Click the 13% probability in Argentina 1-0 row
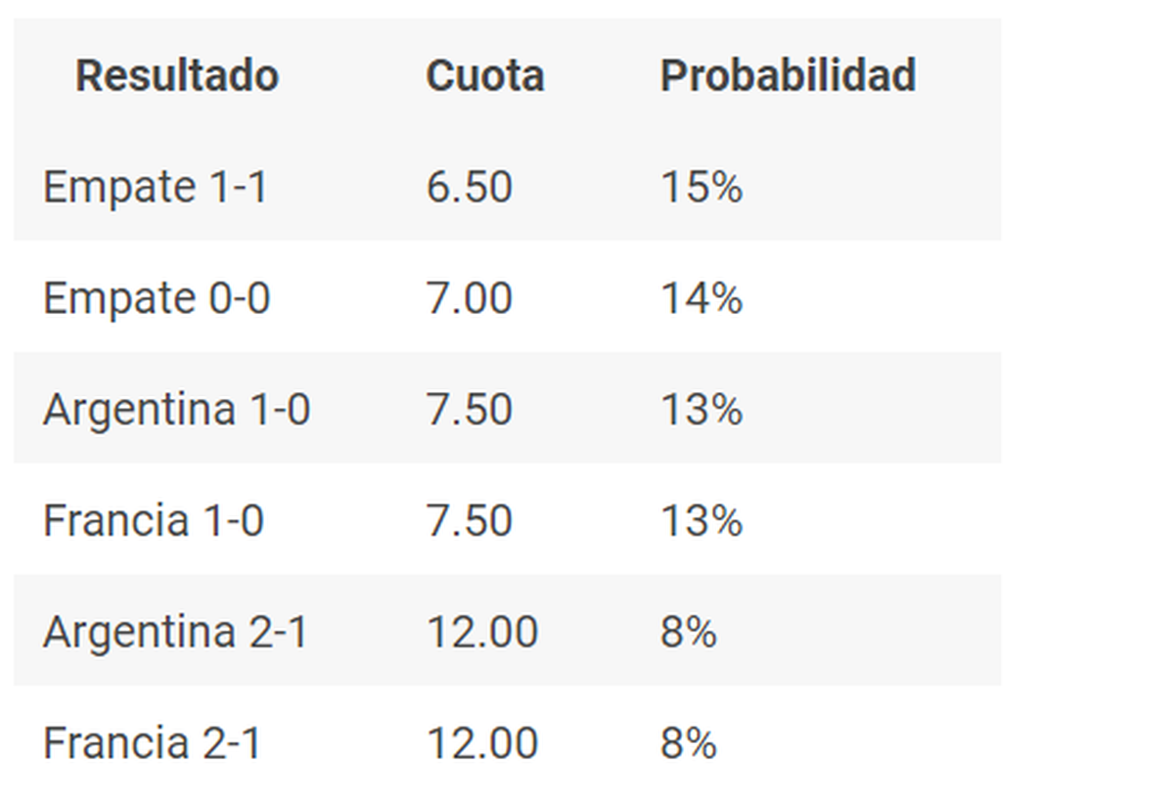Screen dimensions: 1174x797 [x=700, y=409]
